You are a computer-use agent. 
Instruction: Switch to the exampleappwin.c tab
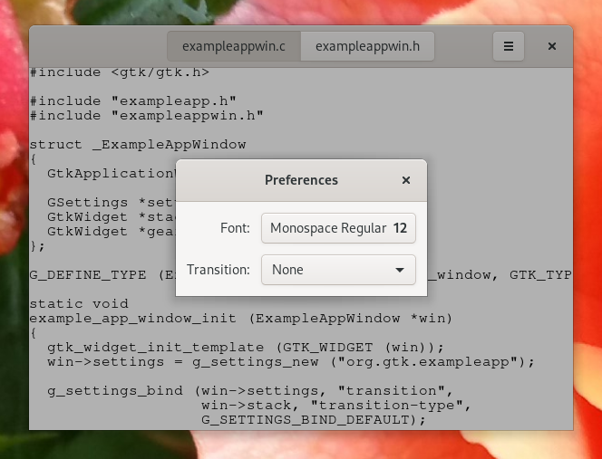234,46
